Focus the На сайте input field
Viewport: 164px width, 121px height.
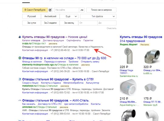click(x=67, y=10)
